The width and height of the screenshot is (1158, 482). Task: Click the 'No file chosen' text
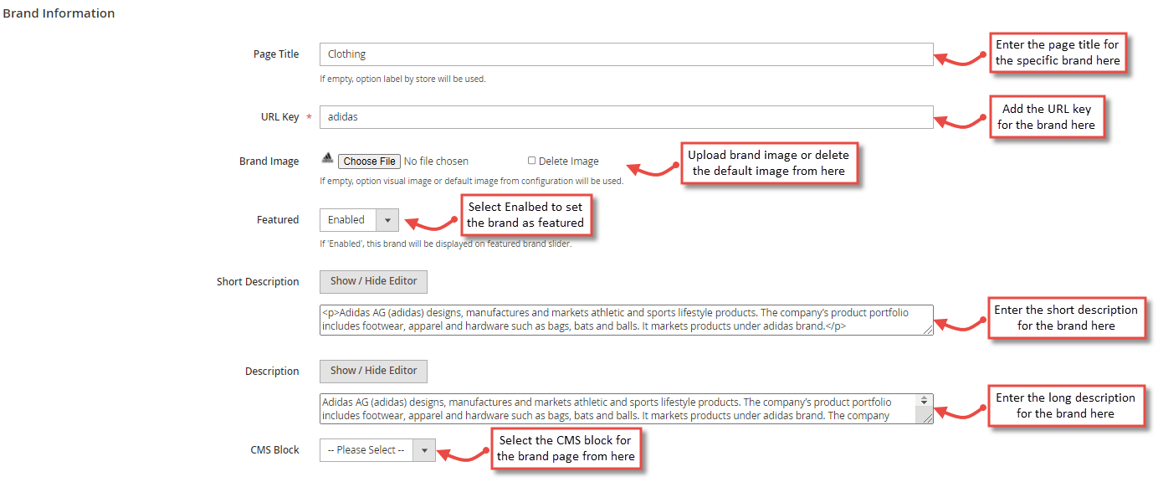(x=436, y=162)
